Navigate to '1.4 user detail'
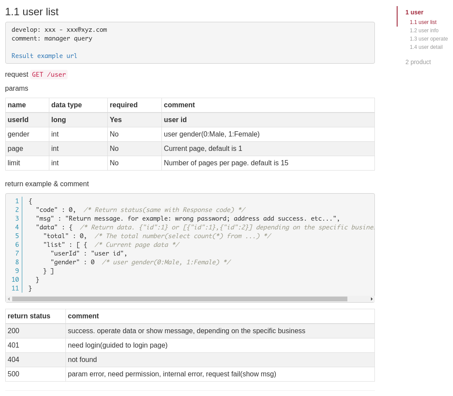Image resolution: width=453 pixels, height=396 pixels. point(426,47)
